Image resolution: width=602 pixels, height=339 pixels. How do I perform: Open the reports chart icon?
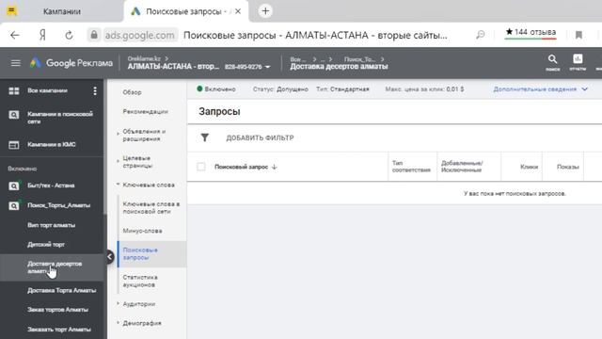click(578, 58)
